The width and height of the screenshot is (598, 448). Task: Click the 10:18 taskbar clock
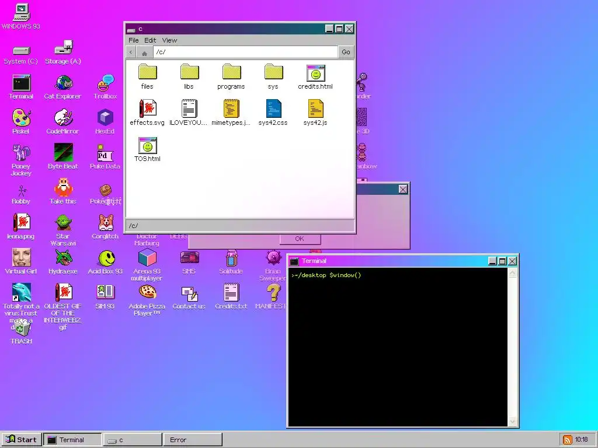pos(582,440)
